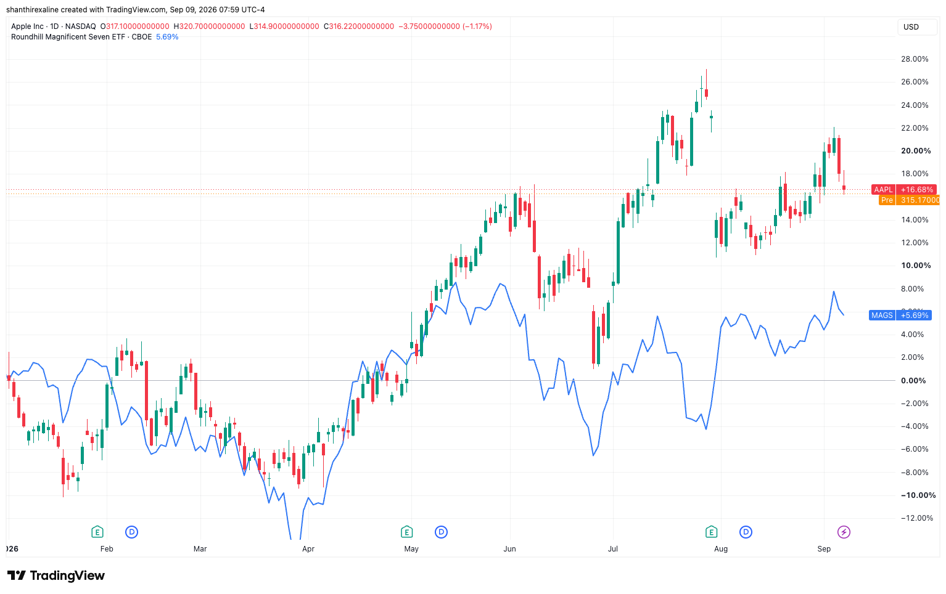Click the high price H320.70 value

209,26
